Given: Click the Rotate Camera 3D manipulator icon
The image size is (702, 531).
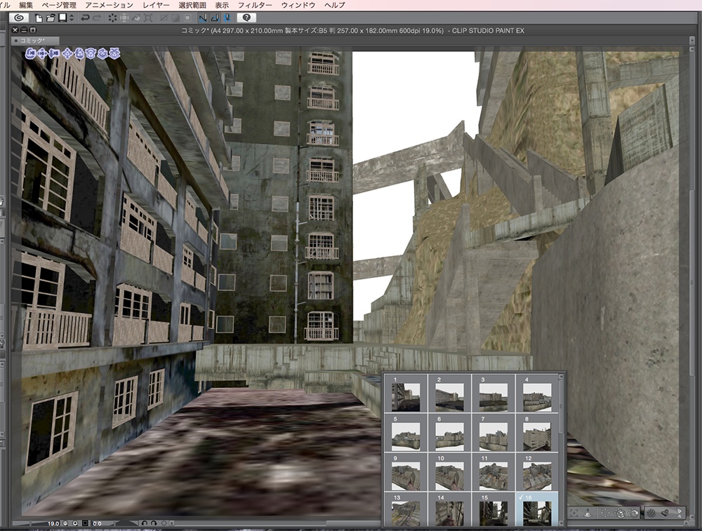Looking at the screenshot, I should pyautogui.click(x=30, y=54).
